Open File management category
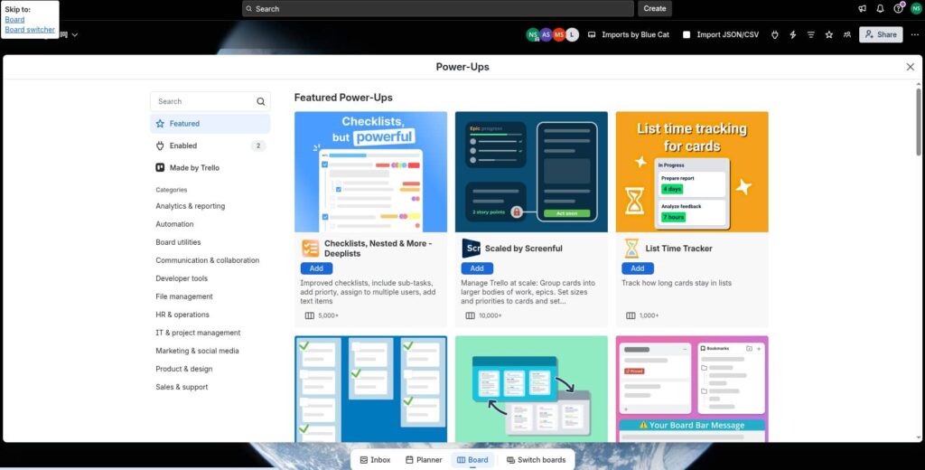 [184, 296]
